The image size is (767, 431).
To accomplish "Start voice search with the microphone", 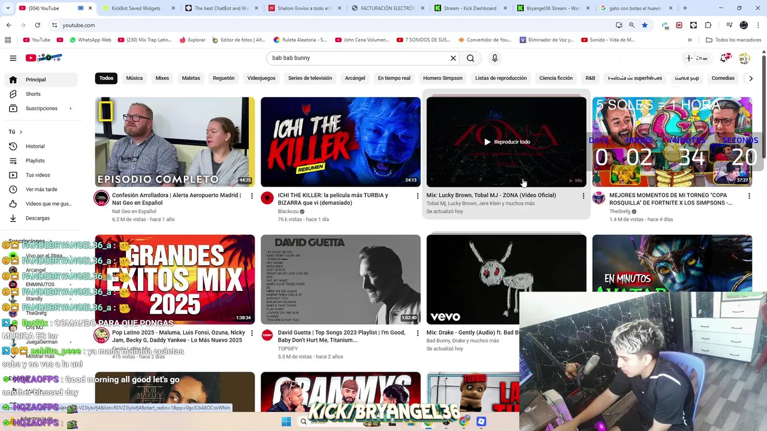I will (494, 58).
